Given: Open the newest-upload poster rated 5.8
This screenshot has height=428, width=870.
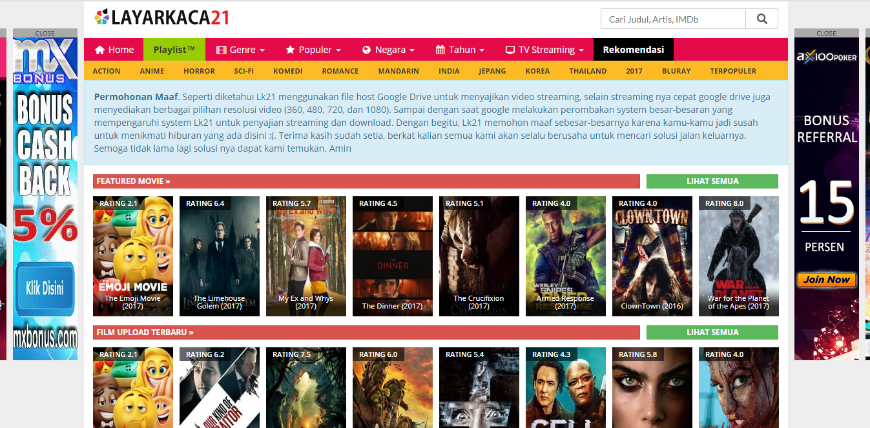Looking at the screenshot, I should point(652,387).
